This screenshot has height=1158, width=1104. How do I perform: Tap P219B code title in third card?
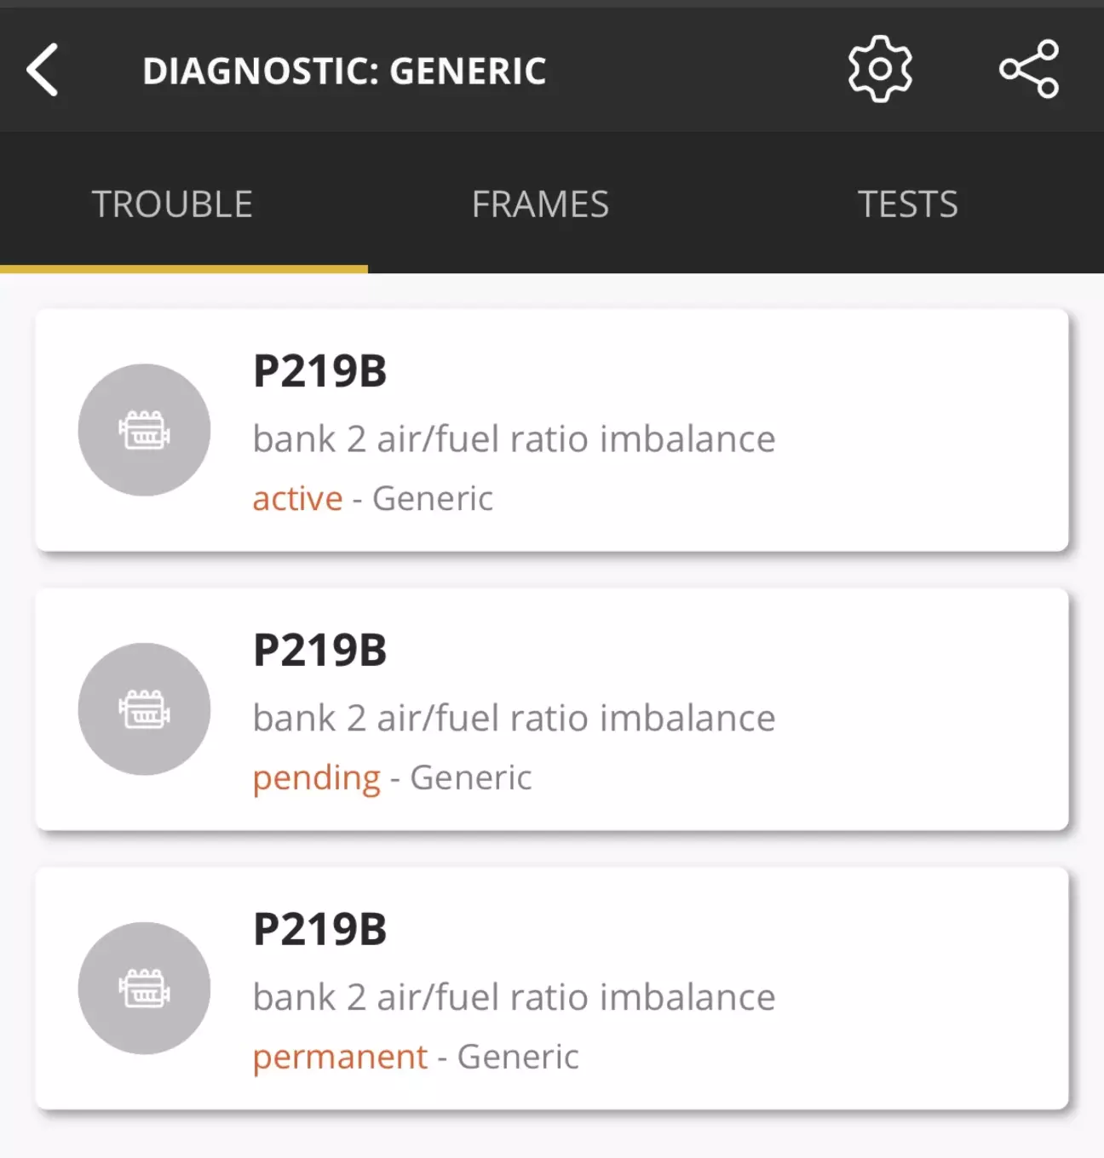(320, 930)
